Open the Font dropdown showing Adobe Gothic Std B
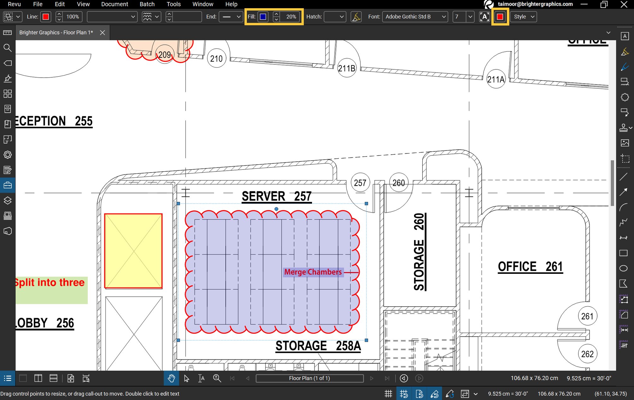The image size is (634, 400). click(x=415, y=16)
